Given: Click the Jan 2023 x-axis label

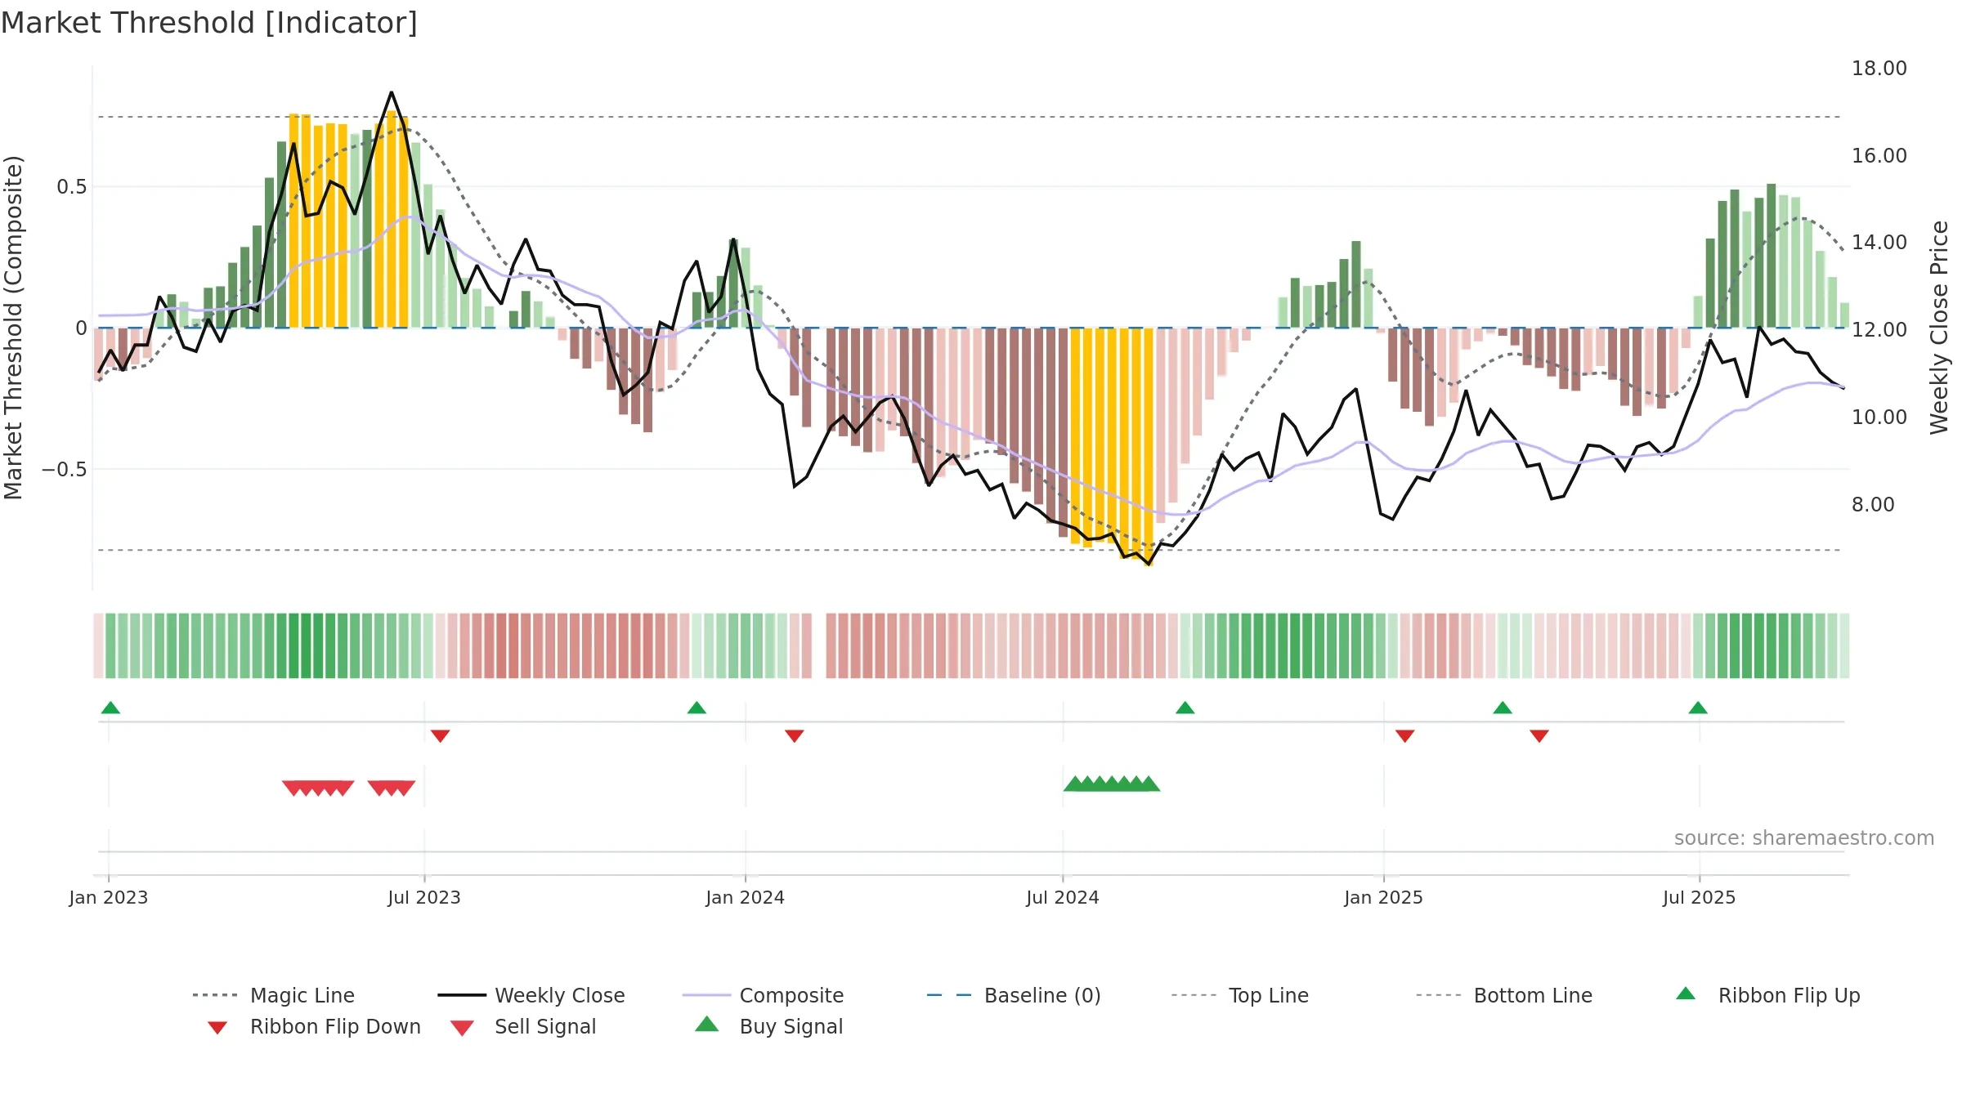Looking at the screenshot, I should tap(109, 898).
